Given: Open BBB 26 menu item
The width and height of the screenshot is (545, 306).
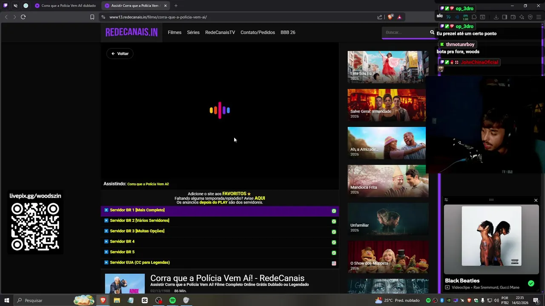Looking at the screenshot, I should coord(288,32).
